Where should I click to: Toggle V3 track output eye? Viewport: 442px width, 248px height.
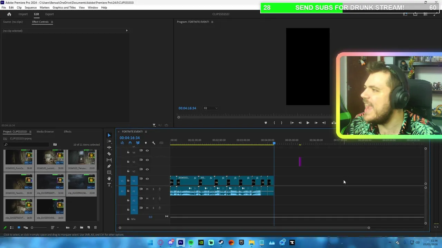147,160
